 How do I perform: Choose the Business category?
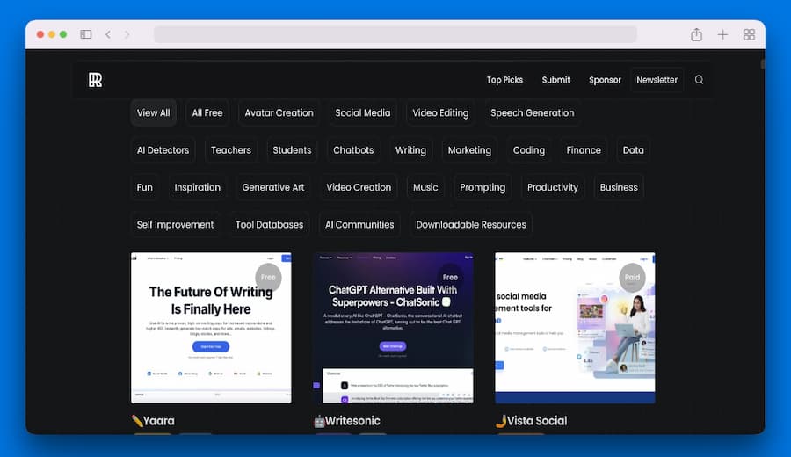click(619, 188)
